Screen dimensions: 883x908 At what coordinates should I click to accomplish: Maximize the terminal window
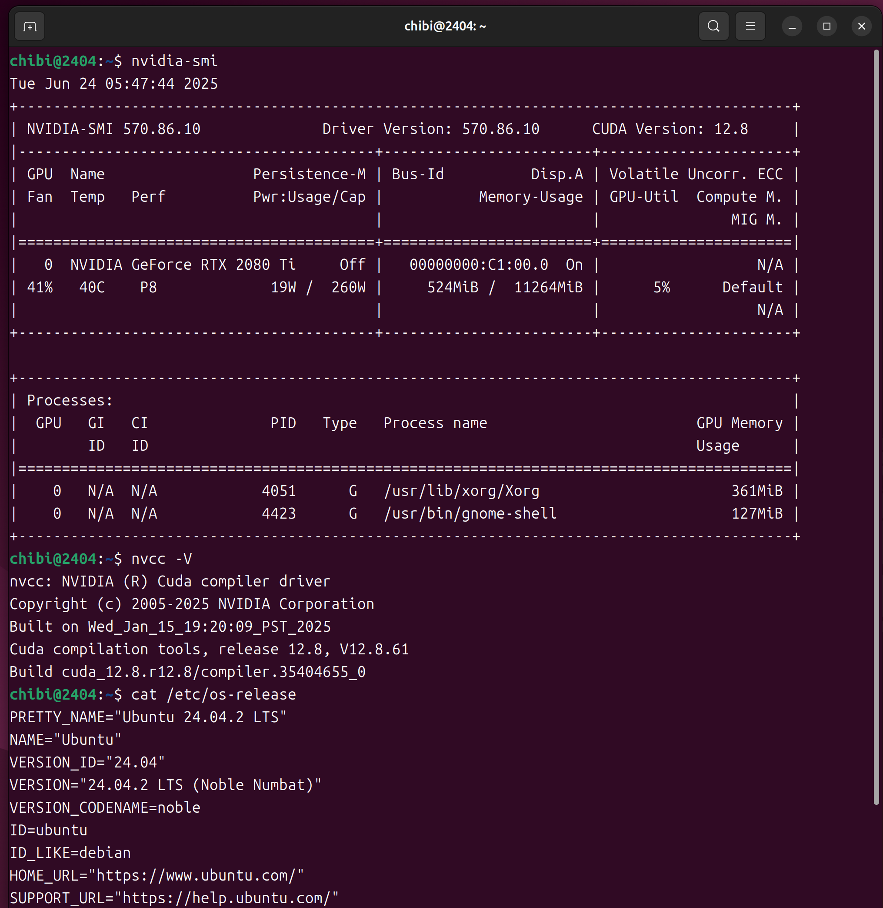[x=826, y=27]
